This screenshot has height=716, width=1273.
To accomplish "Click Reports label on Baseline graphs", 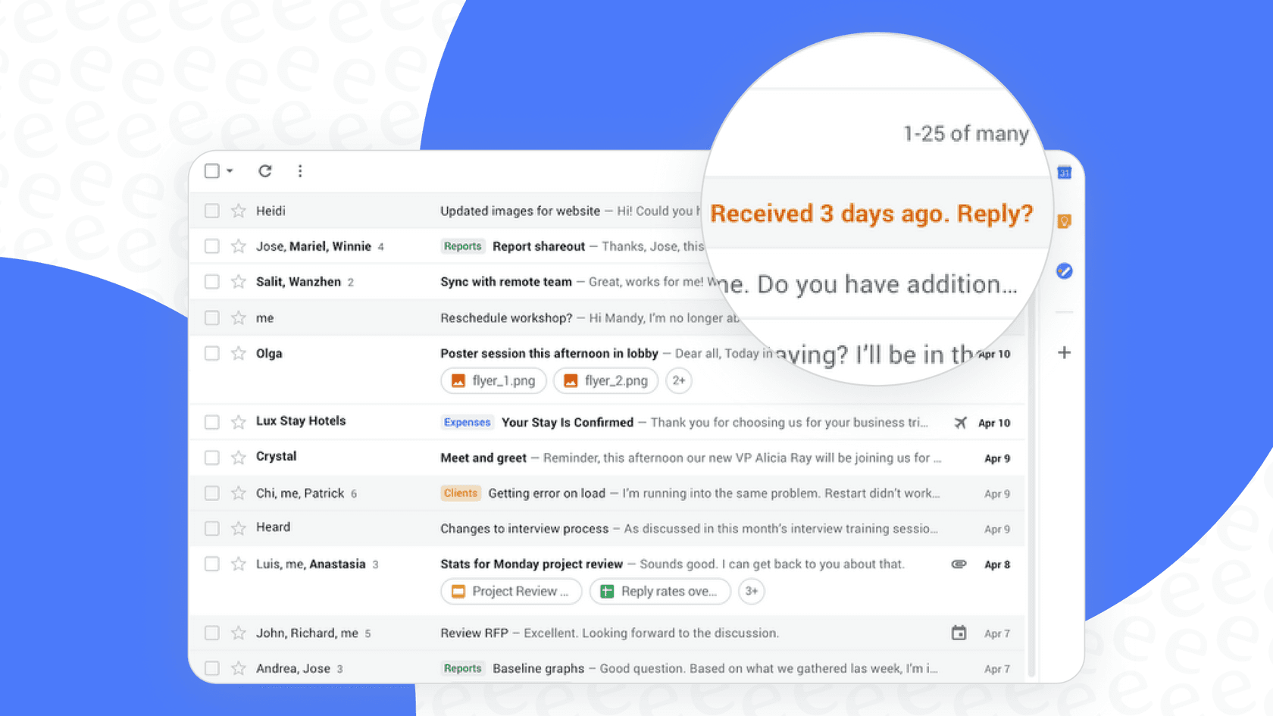I will [x=462, y=668].
